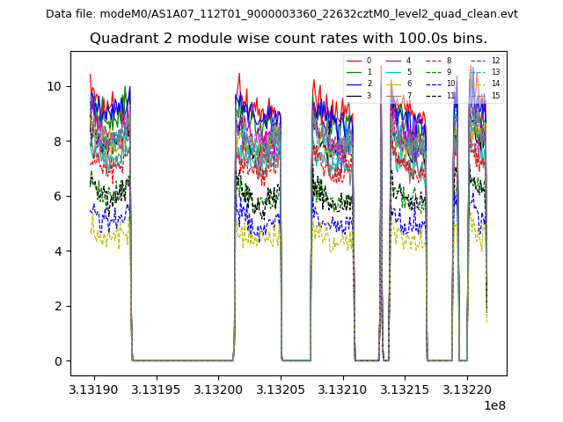Click the y-axis tick label 10
The width and height of the screenshot is (563, 422).
[x=55, y=86]
